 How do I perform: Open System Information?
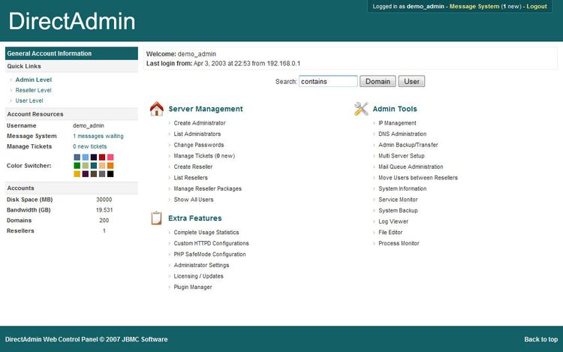(402, 188)
